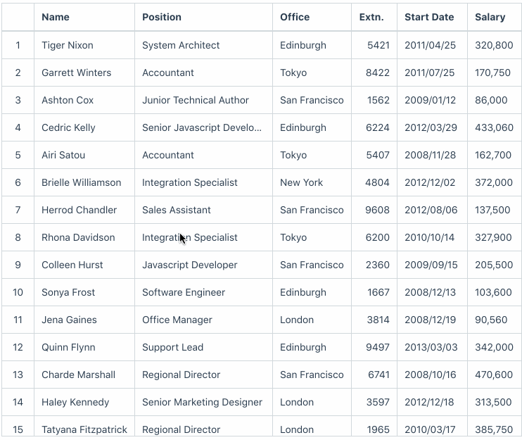522x440 pixels.
Task: Select Airi Satou's salary 162,700 cell
Action: click(x=493, y=155)
